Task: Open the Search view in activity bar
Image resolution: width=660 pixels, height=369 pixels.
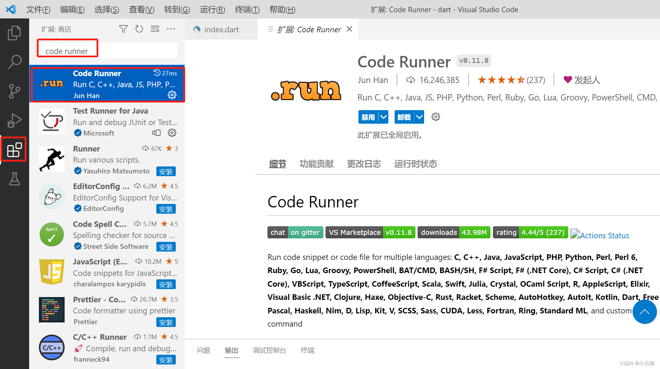Action: coord(14,62)
